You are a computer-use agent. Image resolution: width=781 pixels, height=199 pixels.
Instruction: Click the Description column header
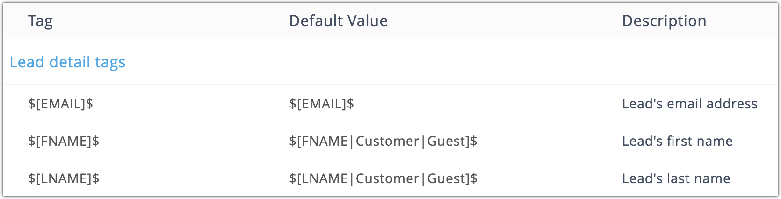tap(664, 21)
